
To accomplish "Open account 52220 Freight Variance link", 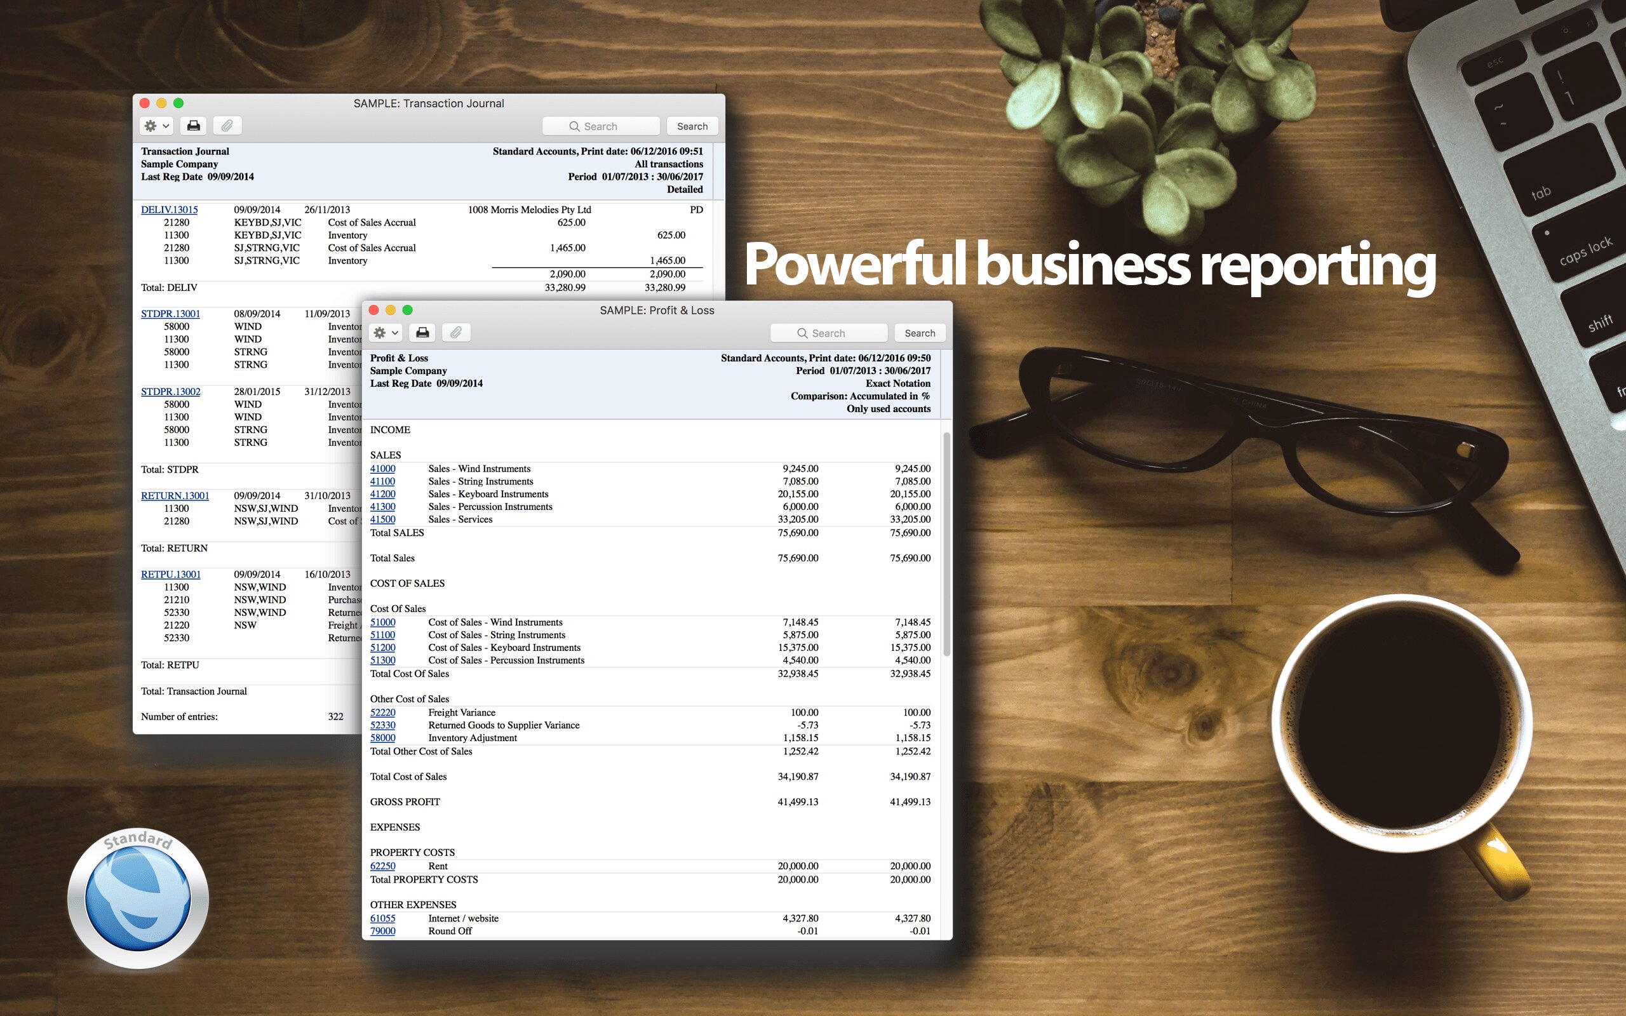I will 382,712.
